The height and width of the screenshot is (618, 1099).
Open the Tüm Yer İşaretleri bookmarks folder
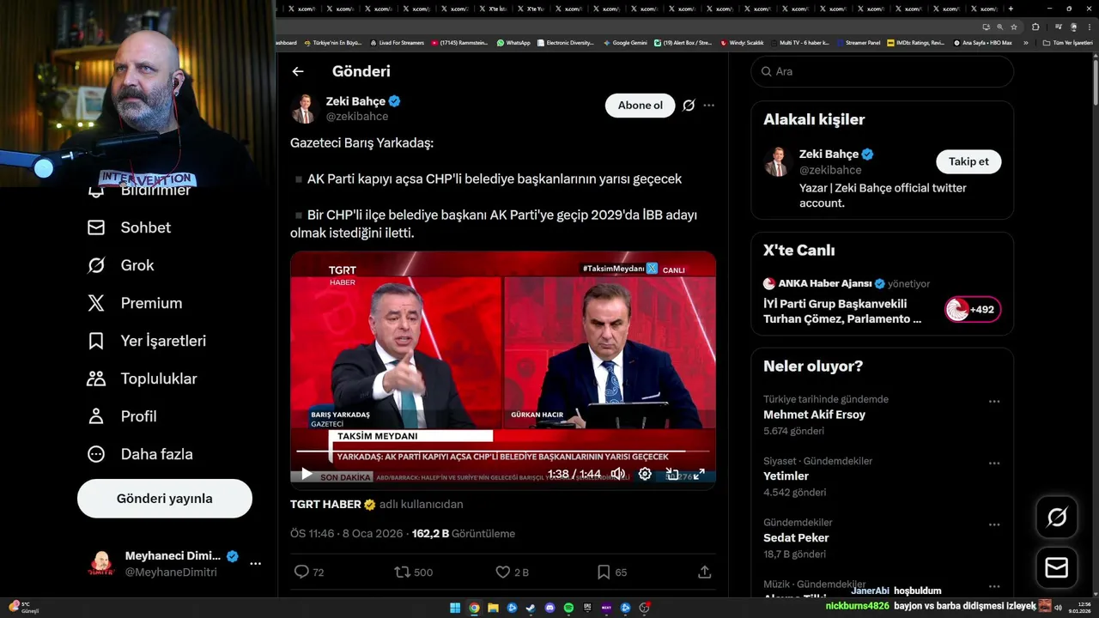[1068, 43]
